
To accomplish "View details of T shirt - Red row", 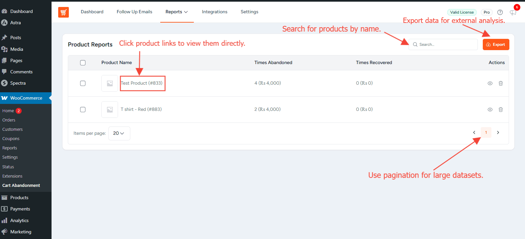I will (490, 110).
